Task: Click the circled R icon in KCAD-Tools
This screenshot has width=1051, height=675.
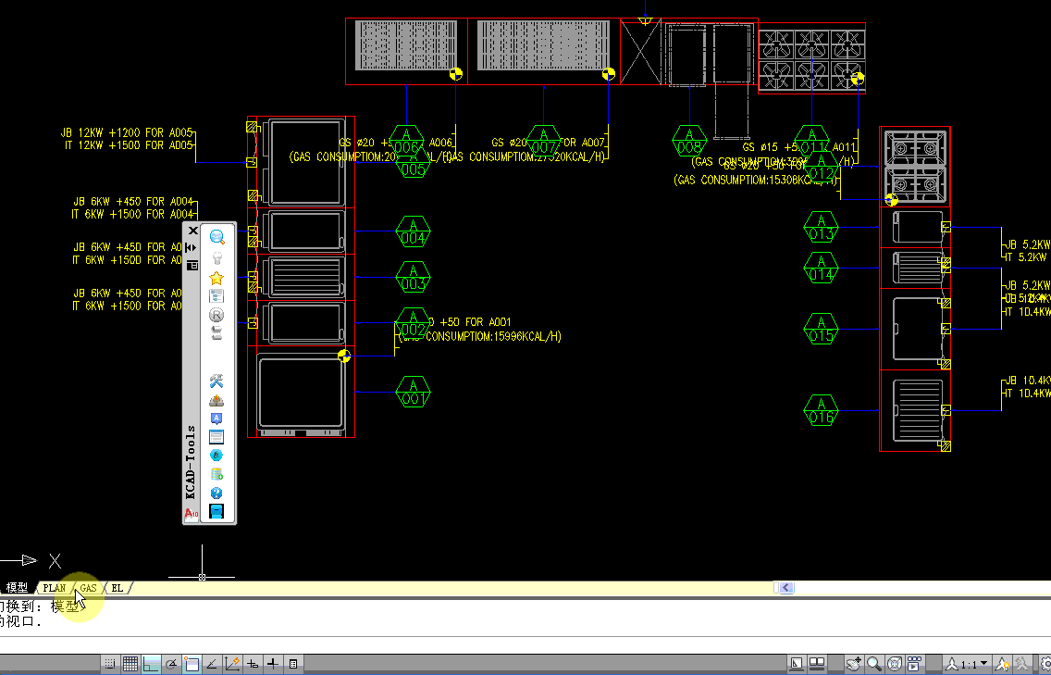Action: [x=216, y=315]
